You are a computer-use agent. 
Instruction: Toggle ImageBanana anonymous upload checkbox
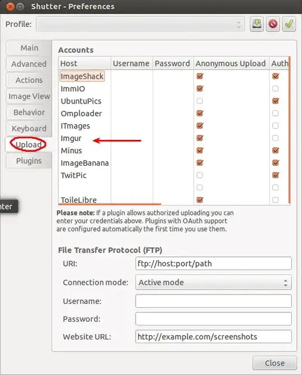(x=200, y=163)
